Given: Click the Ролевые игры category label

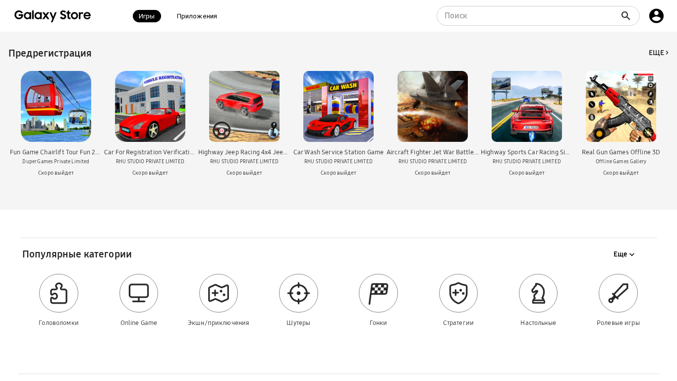Looking at the screenshot, I should (x=618, y=323).
